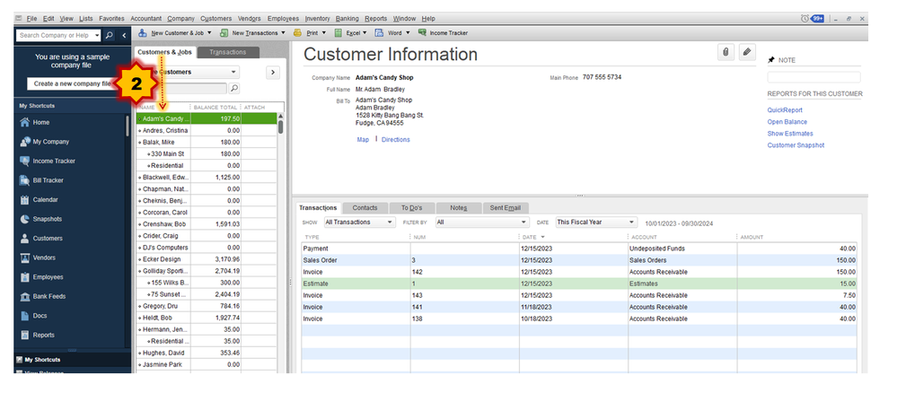Click Income Tracker toolbar button
This screenshot has width=897, height=419.
pos(443,33)
